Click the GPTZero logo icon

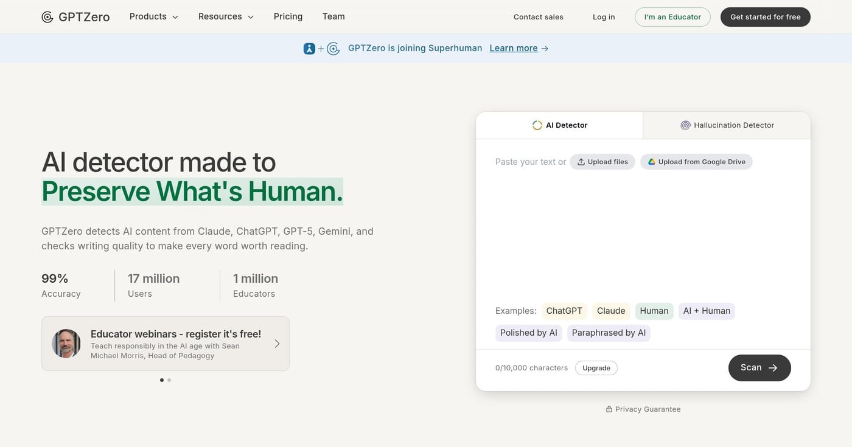[x=47, y=17]
